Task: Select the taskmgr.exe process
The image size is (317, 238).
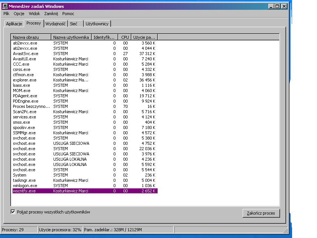Action: (85, 180)
